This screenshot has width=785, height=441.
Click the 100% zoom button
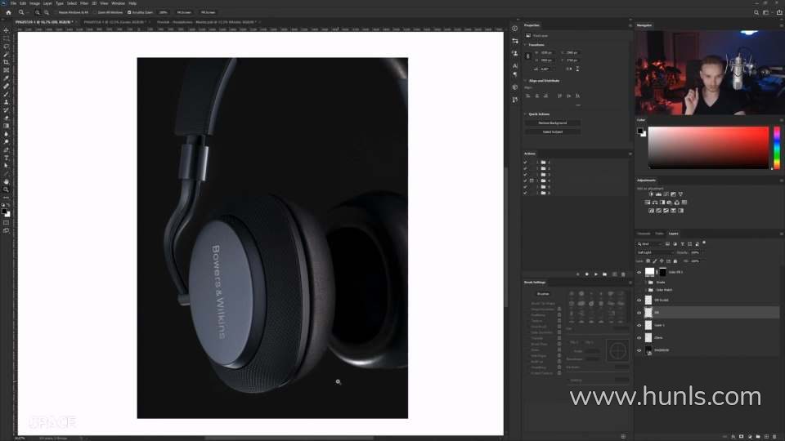click(164, 12)
